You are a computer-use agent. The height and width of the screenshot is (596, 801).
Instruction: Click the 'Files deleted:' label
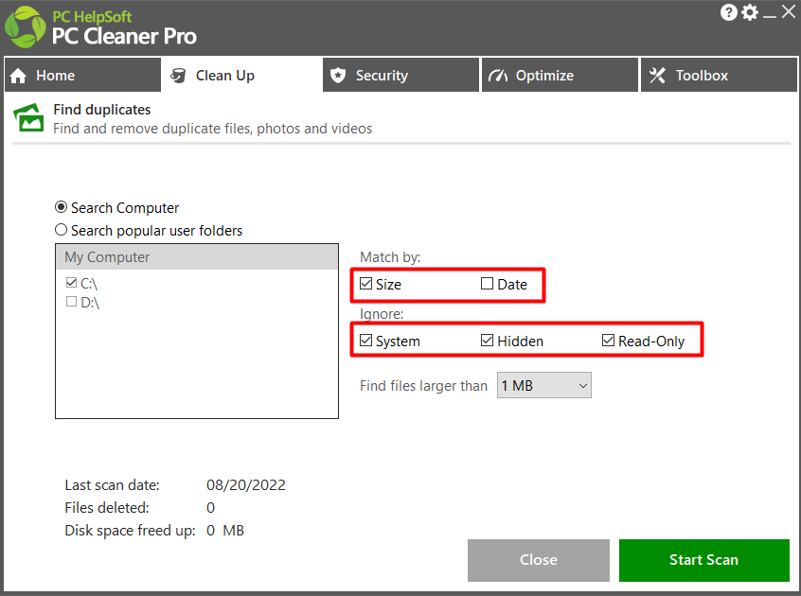tap(107, 508)
